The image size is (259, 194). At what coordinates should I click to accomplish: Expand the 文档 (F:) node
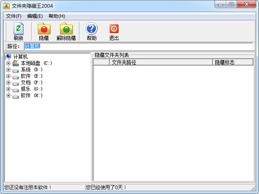8,82
